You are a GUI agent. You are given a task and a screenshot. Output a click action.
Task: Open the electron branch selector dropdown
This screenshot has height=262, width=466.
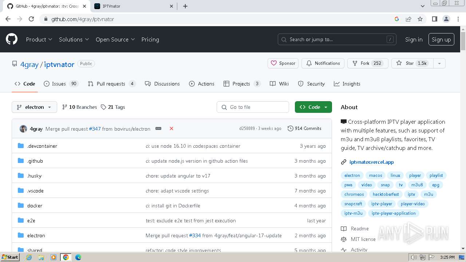[x=35, y=107]
